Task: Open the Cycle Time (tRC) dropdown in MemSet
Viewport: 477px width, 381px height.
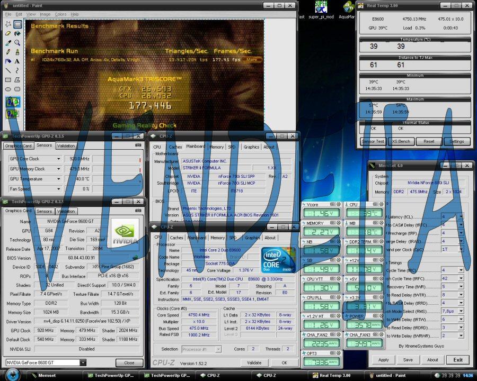Action: point(461,270)
